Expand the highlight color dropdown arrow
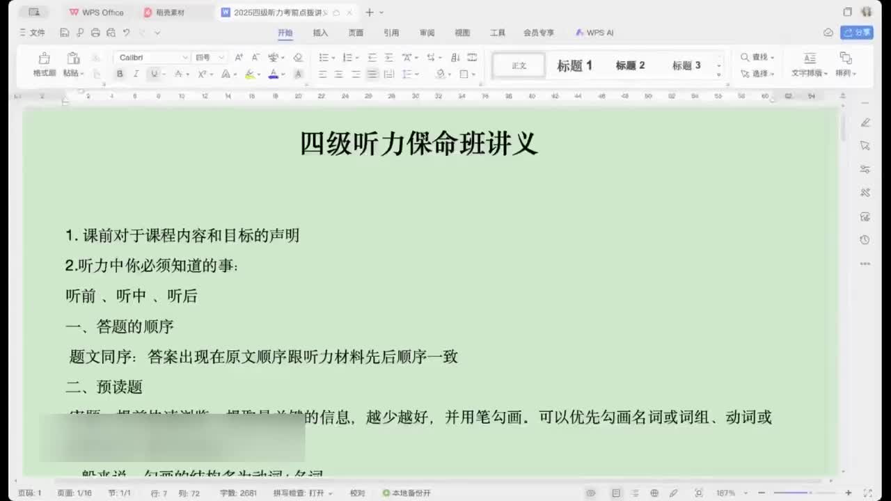The height and width of the screenshot is (501, 891). pos(260,74)
